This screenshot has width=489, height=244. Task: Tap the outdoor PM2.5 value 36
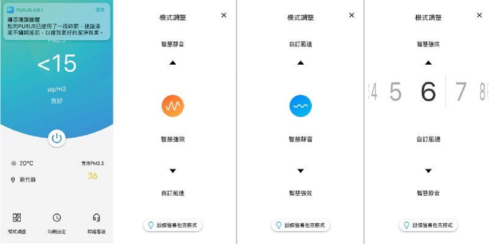(93, 176)
